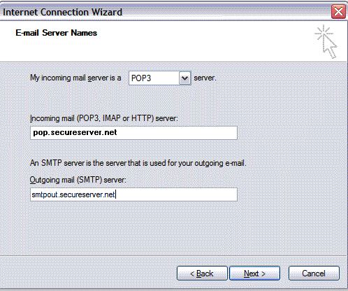The width and height of the screenshot is (348, 291).
Task: Focus the outgoing SMTP server field
Action: click(x=133, y=194)
